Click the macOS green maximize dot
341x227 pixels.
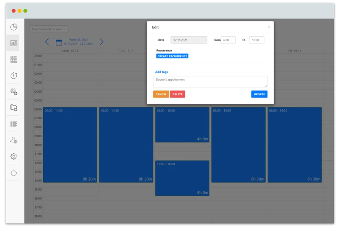(x=25, y=11)
